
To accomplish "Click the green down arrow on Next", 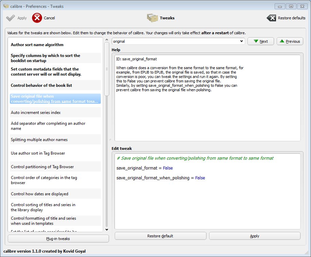I will click(256, 41).
